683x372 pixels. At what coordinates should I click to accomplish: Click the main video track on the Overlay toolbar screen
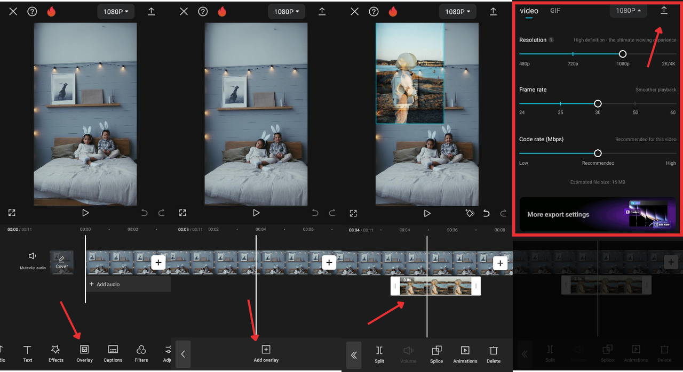128,262
